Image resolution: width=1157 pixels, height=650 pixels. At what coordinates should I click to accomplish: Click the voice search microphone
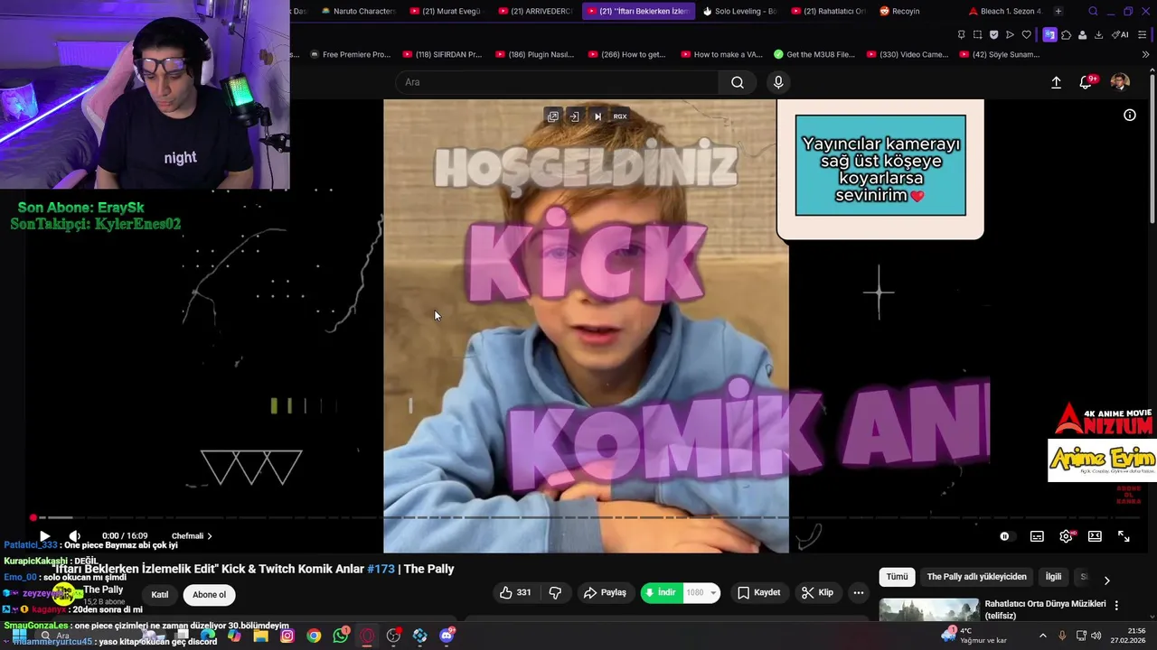778,82
